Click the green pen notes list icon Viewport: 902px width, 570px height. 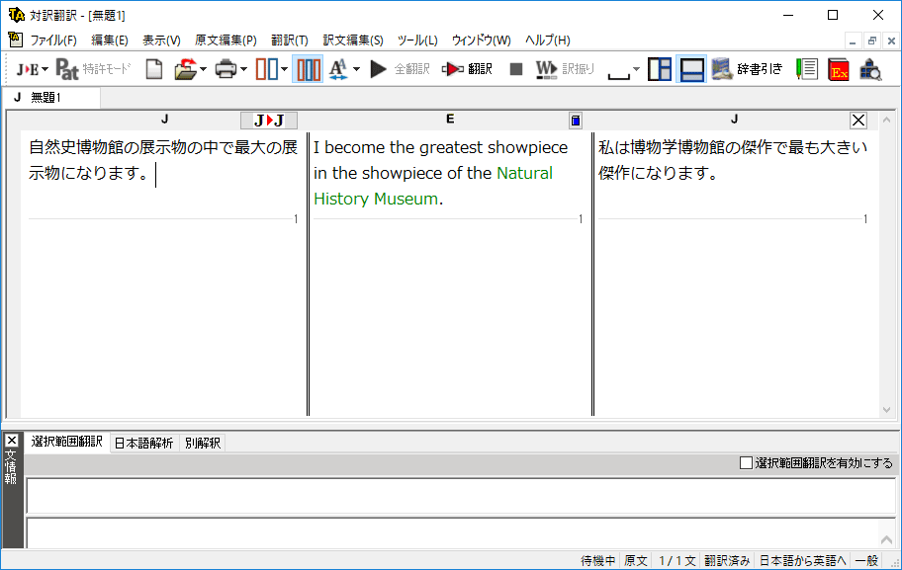(807, 69)
